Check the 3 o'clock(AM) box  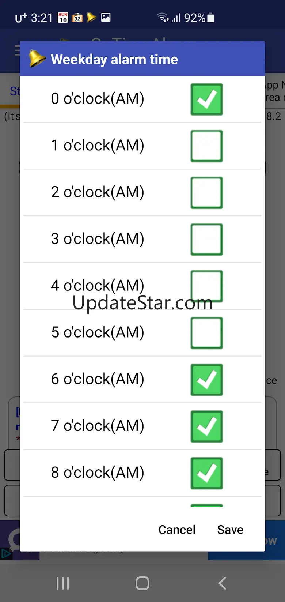pyautogui.click(x=206, y=240)
